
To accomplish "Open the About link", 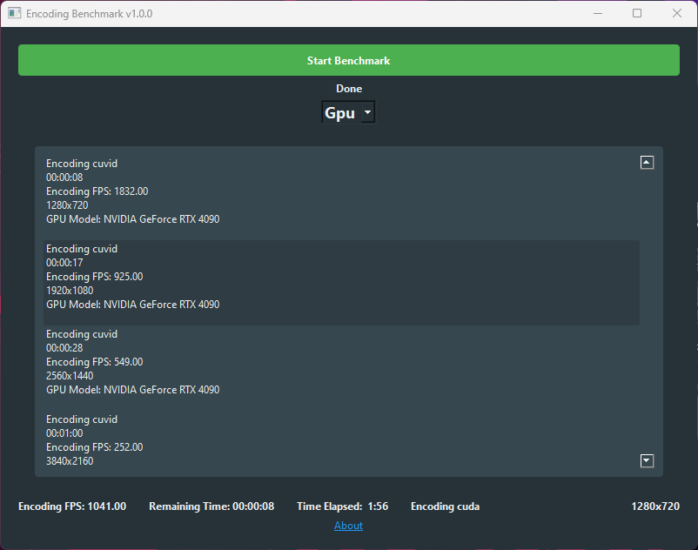I will (x=348, y=526).
